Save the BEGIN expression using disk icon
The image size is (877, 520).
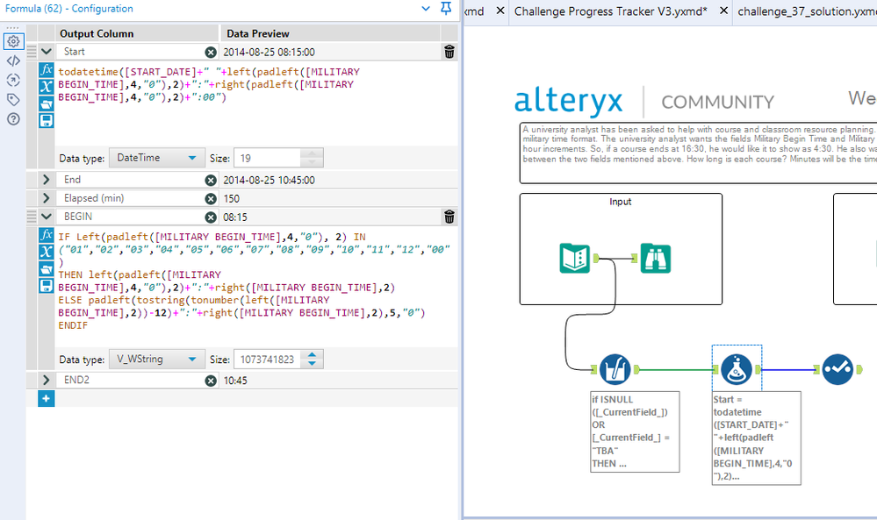click(47, 286)
